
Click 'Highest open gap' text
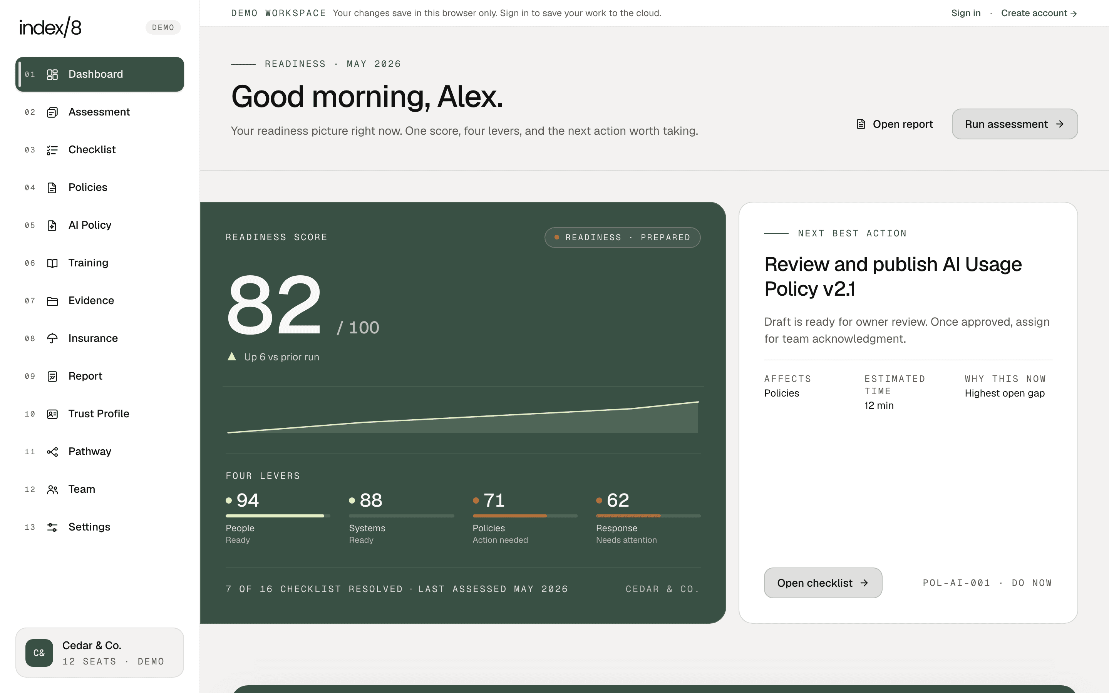tap(1005, 393)
